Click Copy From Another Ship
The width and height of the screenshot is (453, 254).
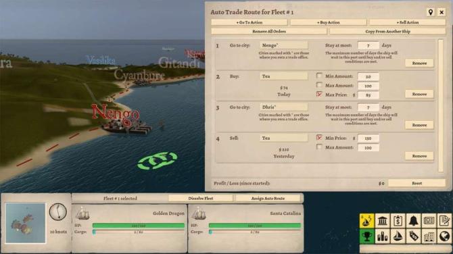[x=387, y=31]
